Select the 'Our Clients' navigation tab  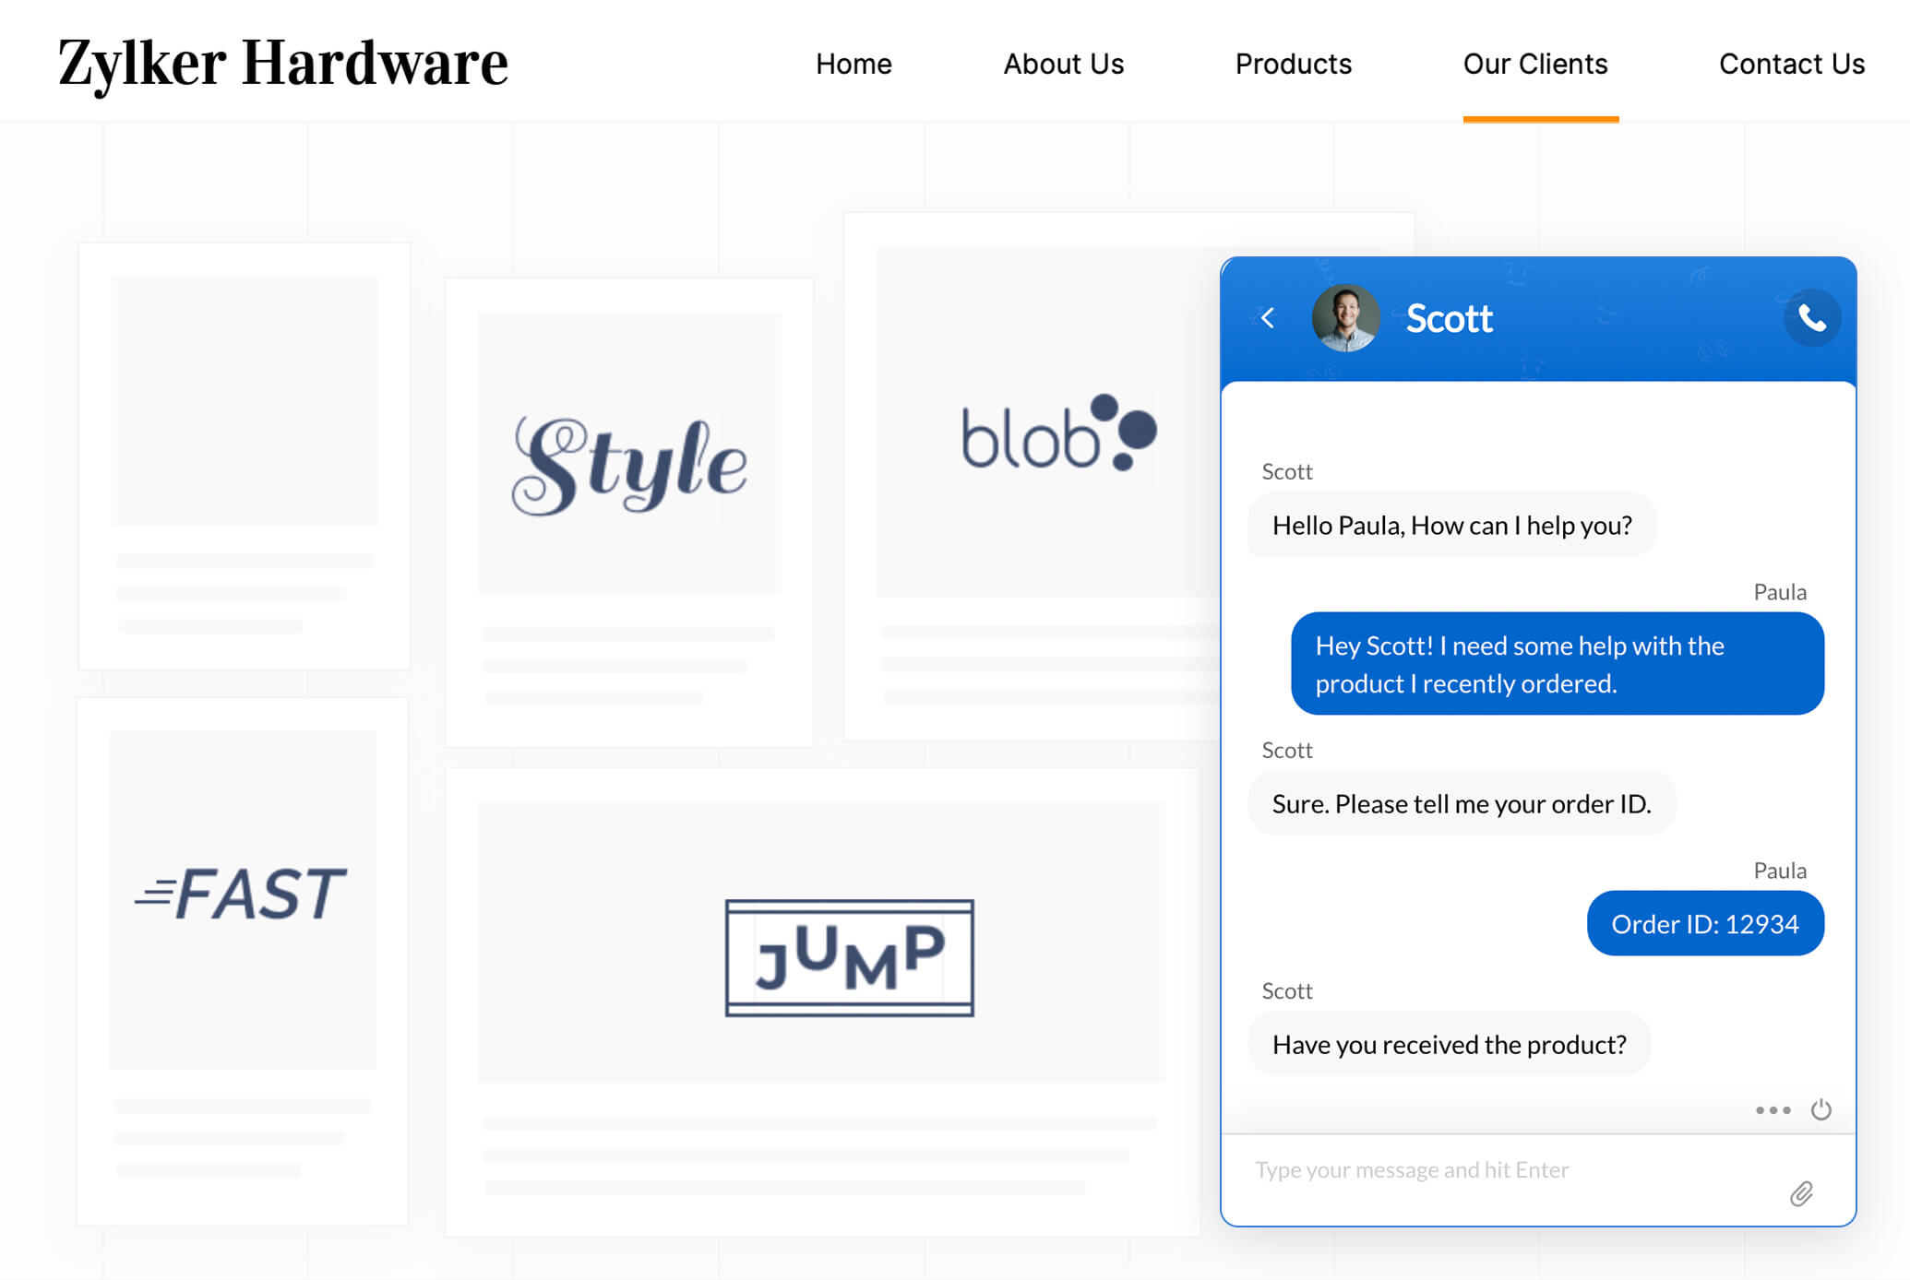pos(1535,63)
